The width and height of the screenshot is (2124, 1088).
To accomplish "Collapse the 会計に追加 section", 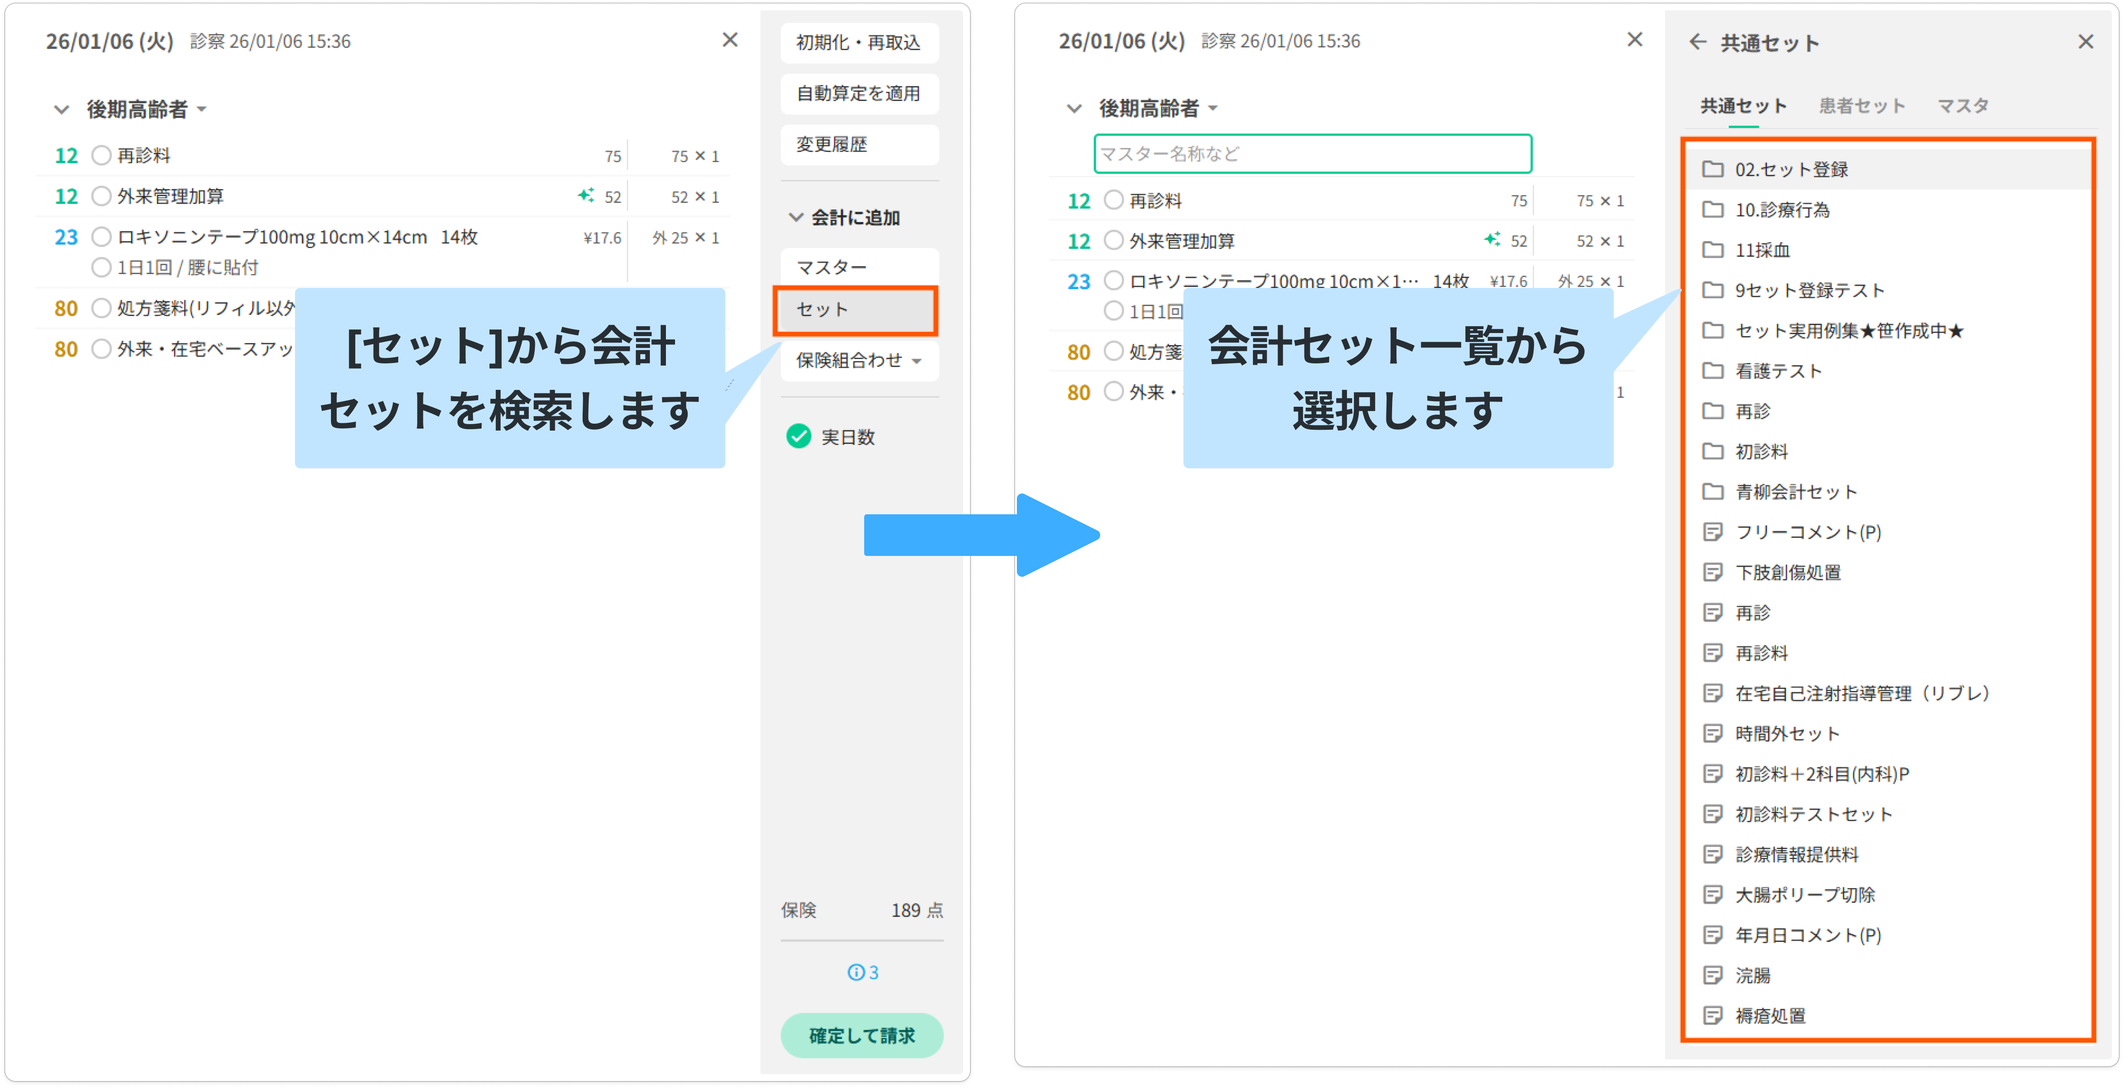I will (796, 218).
